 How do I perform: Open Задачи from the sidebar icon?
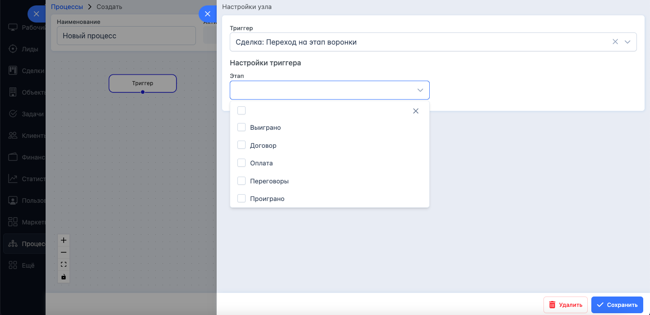click(13, 114)
